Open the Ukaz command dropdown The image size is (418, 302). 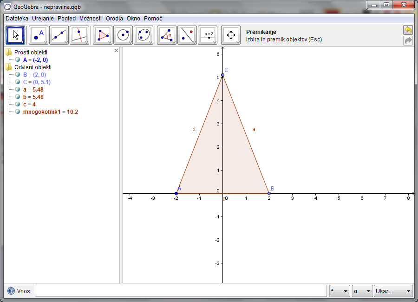coord(393,291)
